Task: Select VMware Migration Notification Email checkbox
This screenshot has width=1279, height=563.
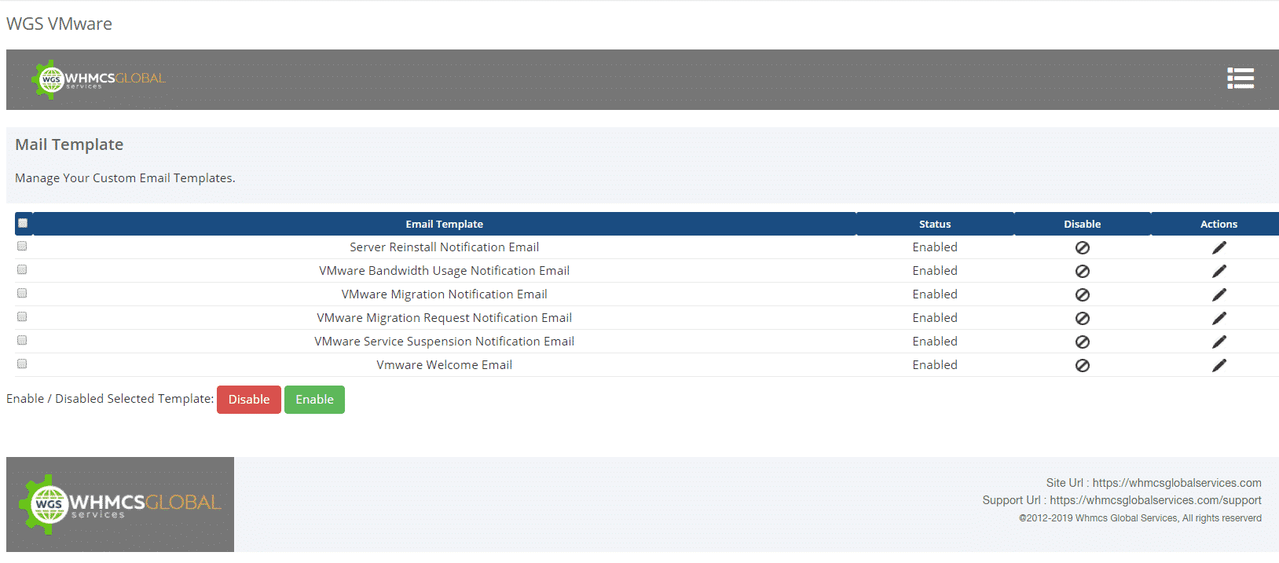Action: tap(22, 293)
